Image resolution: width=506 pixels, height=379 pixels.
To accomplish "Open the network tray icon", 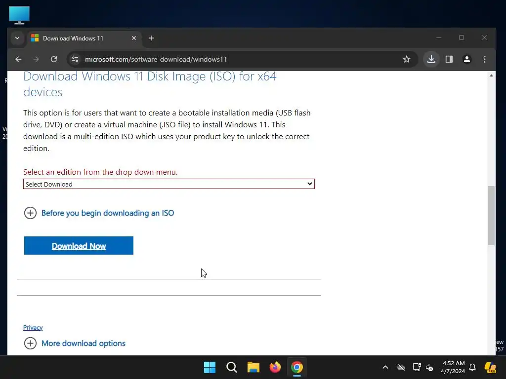I will coord(417,367).
